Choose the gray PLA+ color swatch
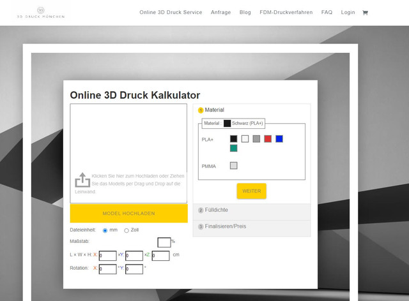Image resolution: width=409 pixels, height=301 pixels. point(256,139)
